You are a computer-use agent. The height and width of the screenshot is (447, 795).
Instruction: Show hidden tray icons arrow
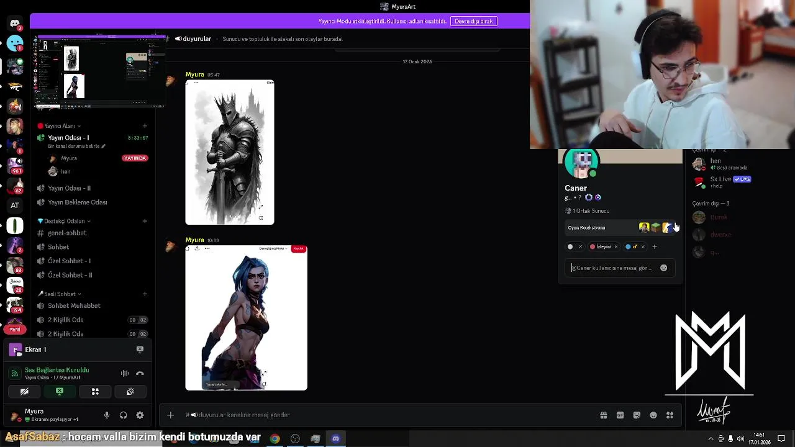[x=711, y=439]
